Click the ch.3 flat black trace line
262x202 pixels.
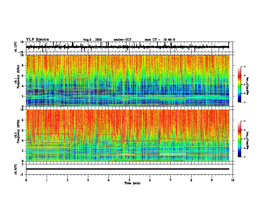(x=128, y=169)
